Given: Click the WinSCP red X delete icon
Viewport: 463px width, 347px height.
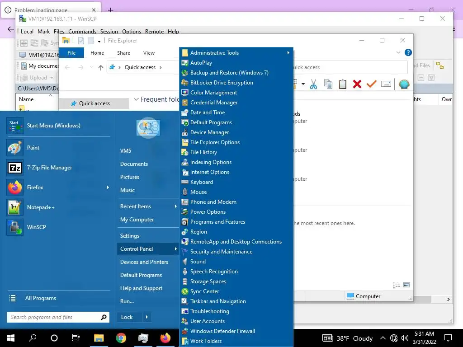Looking at the screenshot, I should click(x=357, y=84).
